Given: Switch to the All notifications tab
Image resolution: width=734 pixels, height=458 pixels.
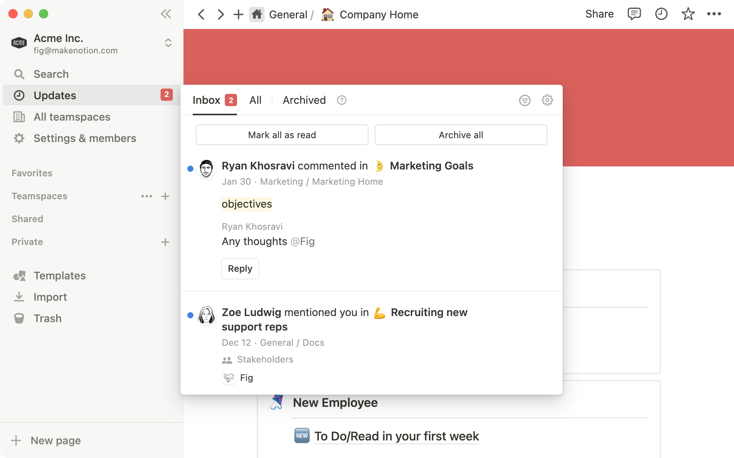Looking at the screenshot, I should tap(255, 100).
